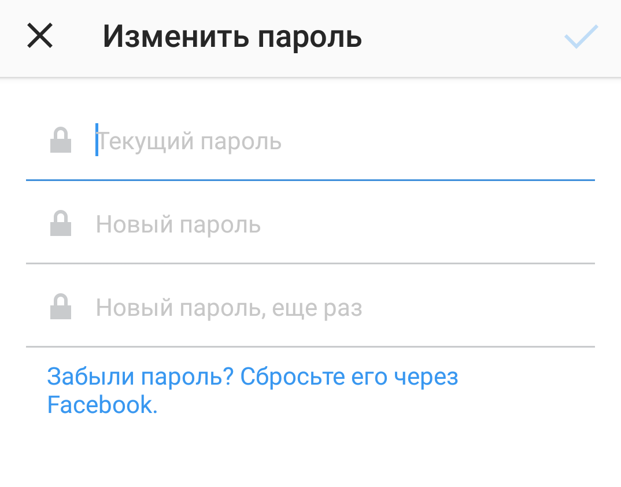Image resolution: width=621 pixels, height=487 pixels.
Task: Click the blinking cursor in the current password field
Action: pos(97,140)
